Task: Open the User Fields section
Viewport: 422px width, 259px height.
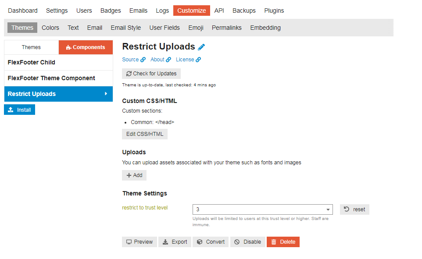Action: click(x=165, y=28)
